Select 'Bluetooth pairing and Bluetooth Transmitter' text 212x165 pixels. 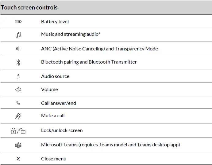point(89,62)
